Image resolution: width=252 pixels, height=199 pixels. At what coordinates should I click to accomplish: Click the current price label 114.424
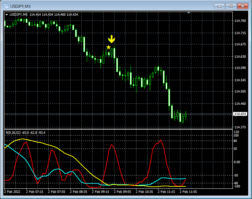[240, 114]
